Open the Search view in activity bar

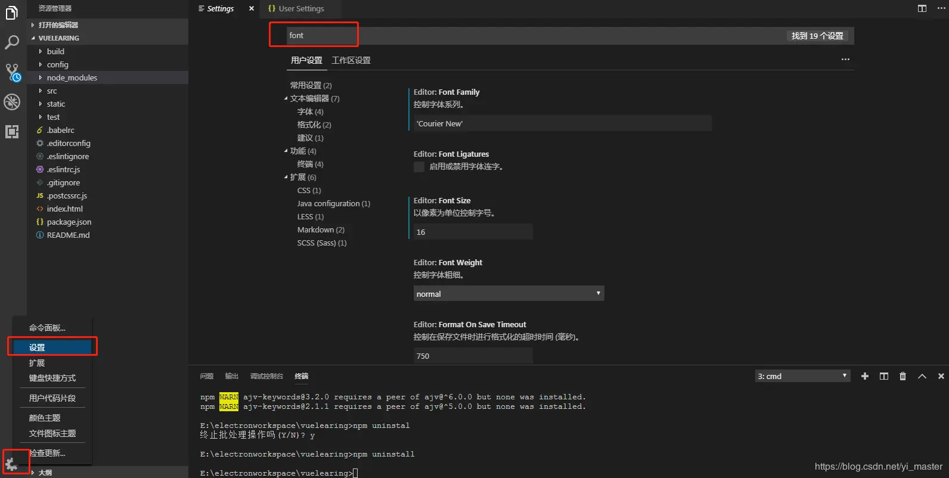[x=12, y=42]
